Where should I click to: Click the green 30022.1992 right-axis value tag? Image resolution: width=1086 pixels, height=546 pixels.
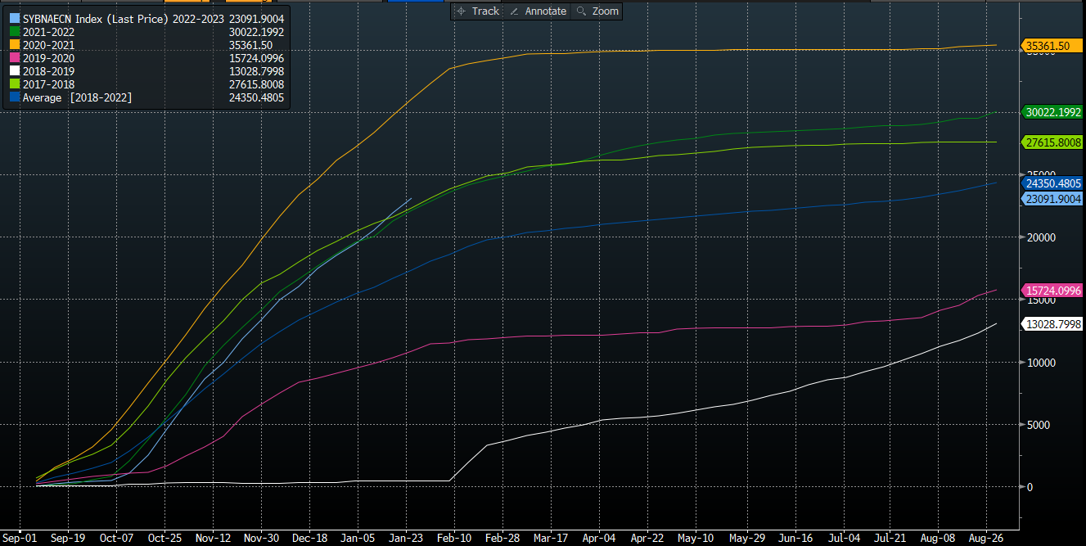tap(1052, 112)
